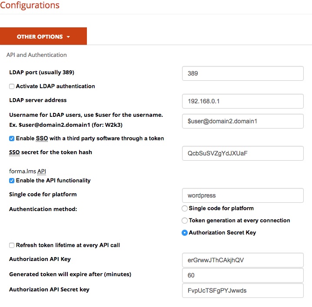
Task: Toggle Enable the API functionality checkbox
Action: pos(12,181)
